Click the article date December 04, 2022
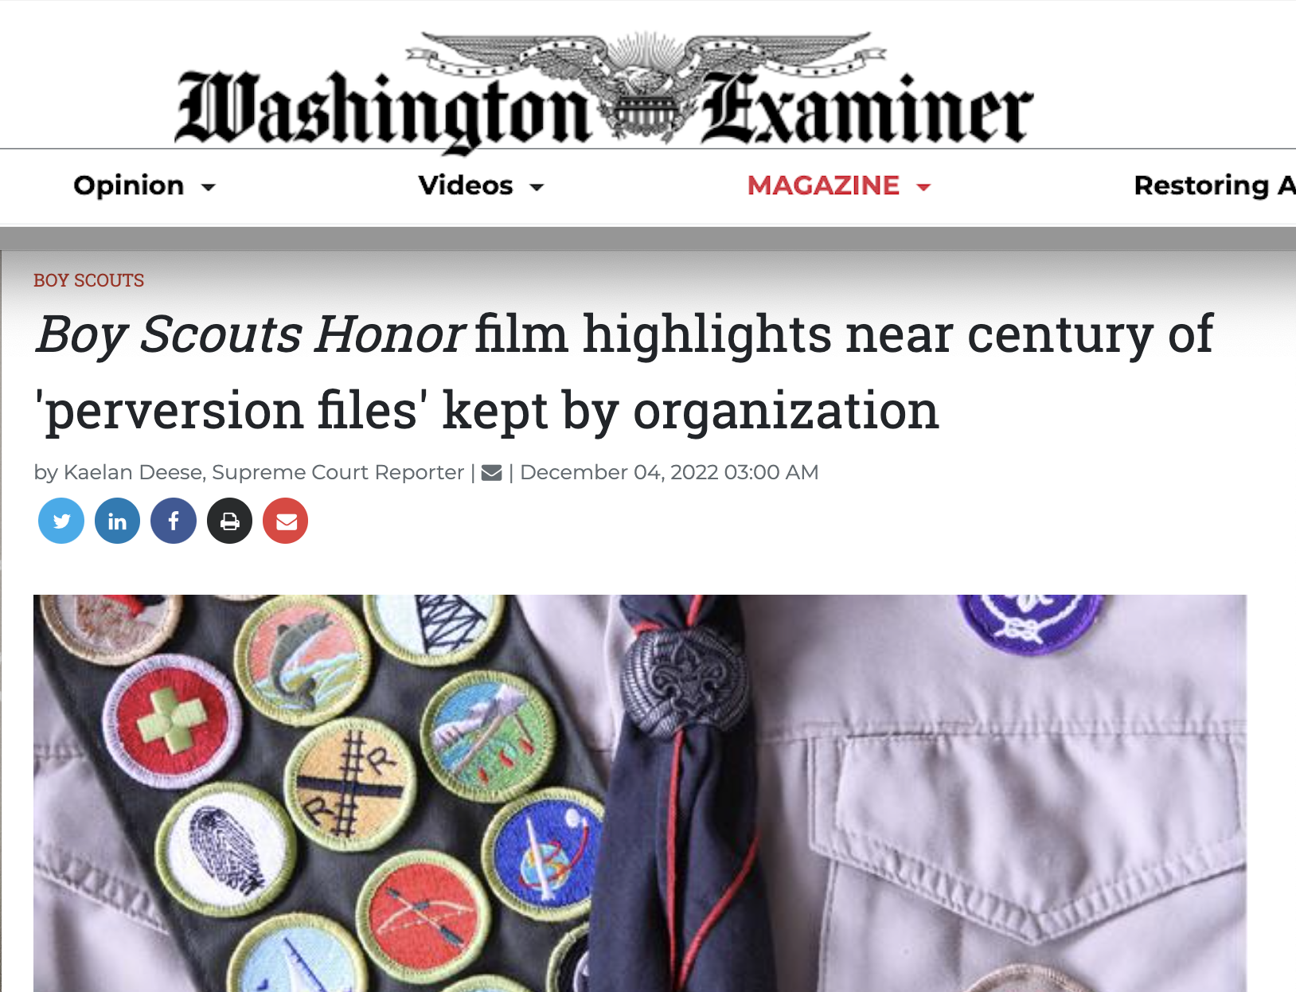Screen dimensions: 1296x992 point(669,472)
